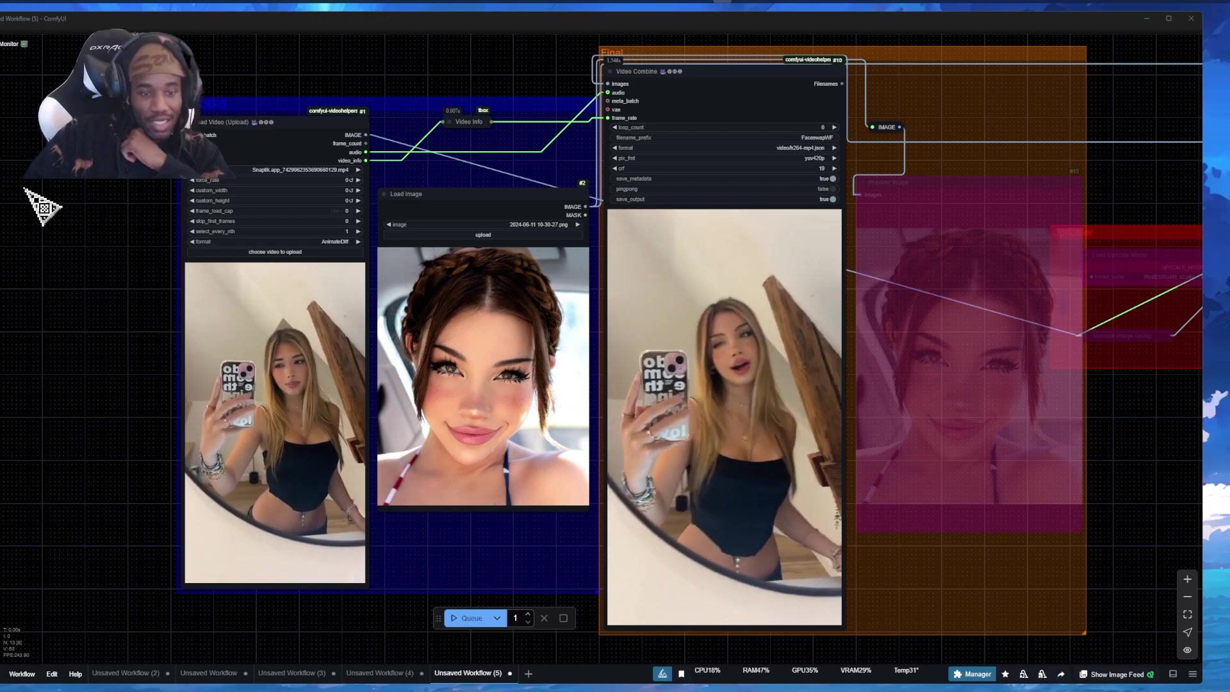Edit filename_prefix FaceswapWF field

coord(725,138)
